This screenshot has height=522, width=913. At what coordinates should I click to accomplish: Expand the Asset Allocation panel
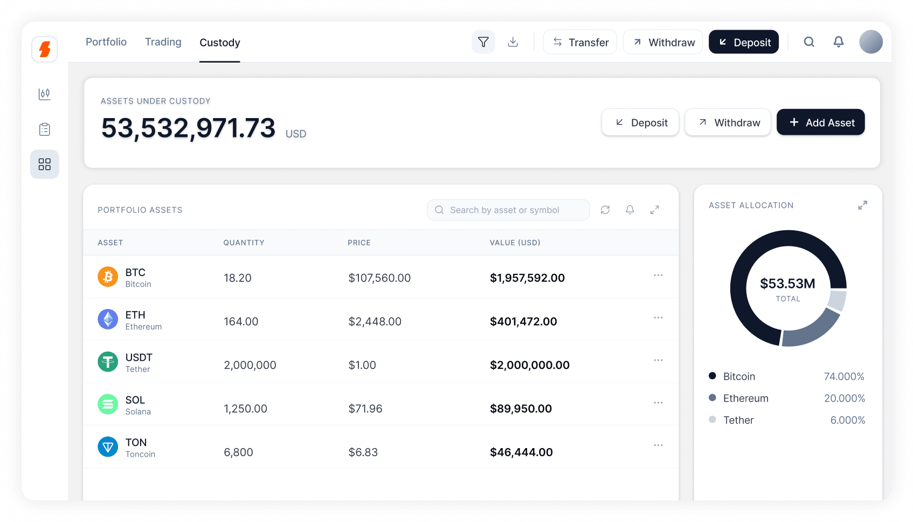pos(863,205)
